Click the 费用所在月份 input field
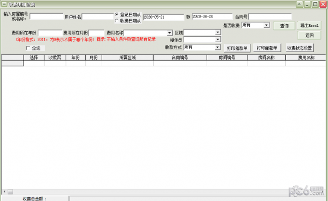The image size is (328, 201). (96, 33)
